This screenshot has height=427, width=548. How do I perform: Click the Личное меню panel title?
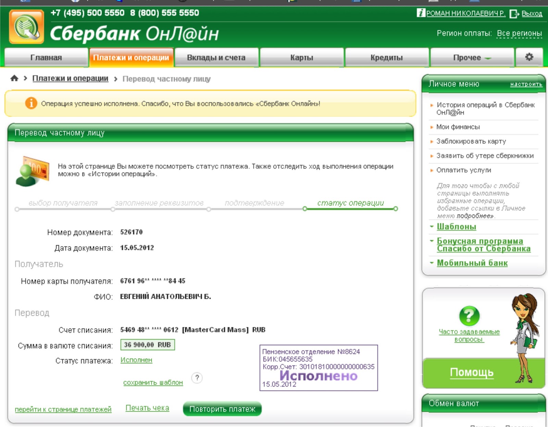coord(454,84)
